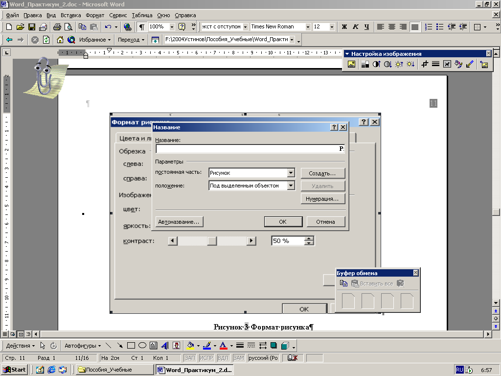Save the document with the diskette icon

point(32,27)
